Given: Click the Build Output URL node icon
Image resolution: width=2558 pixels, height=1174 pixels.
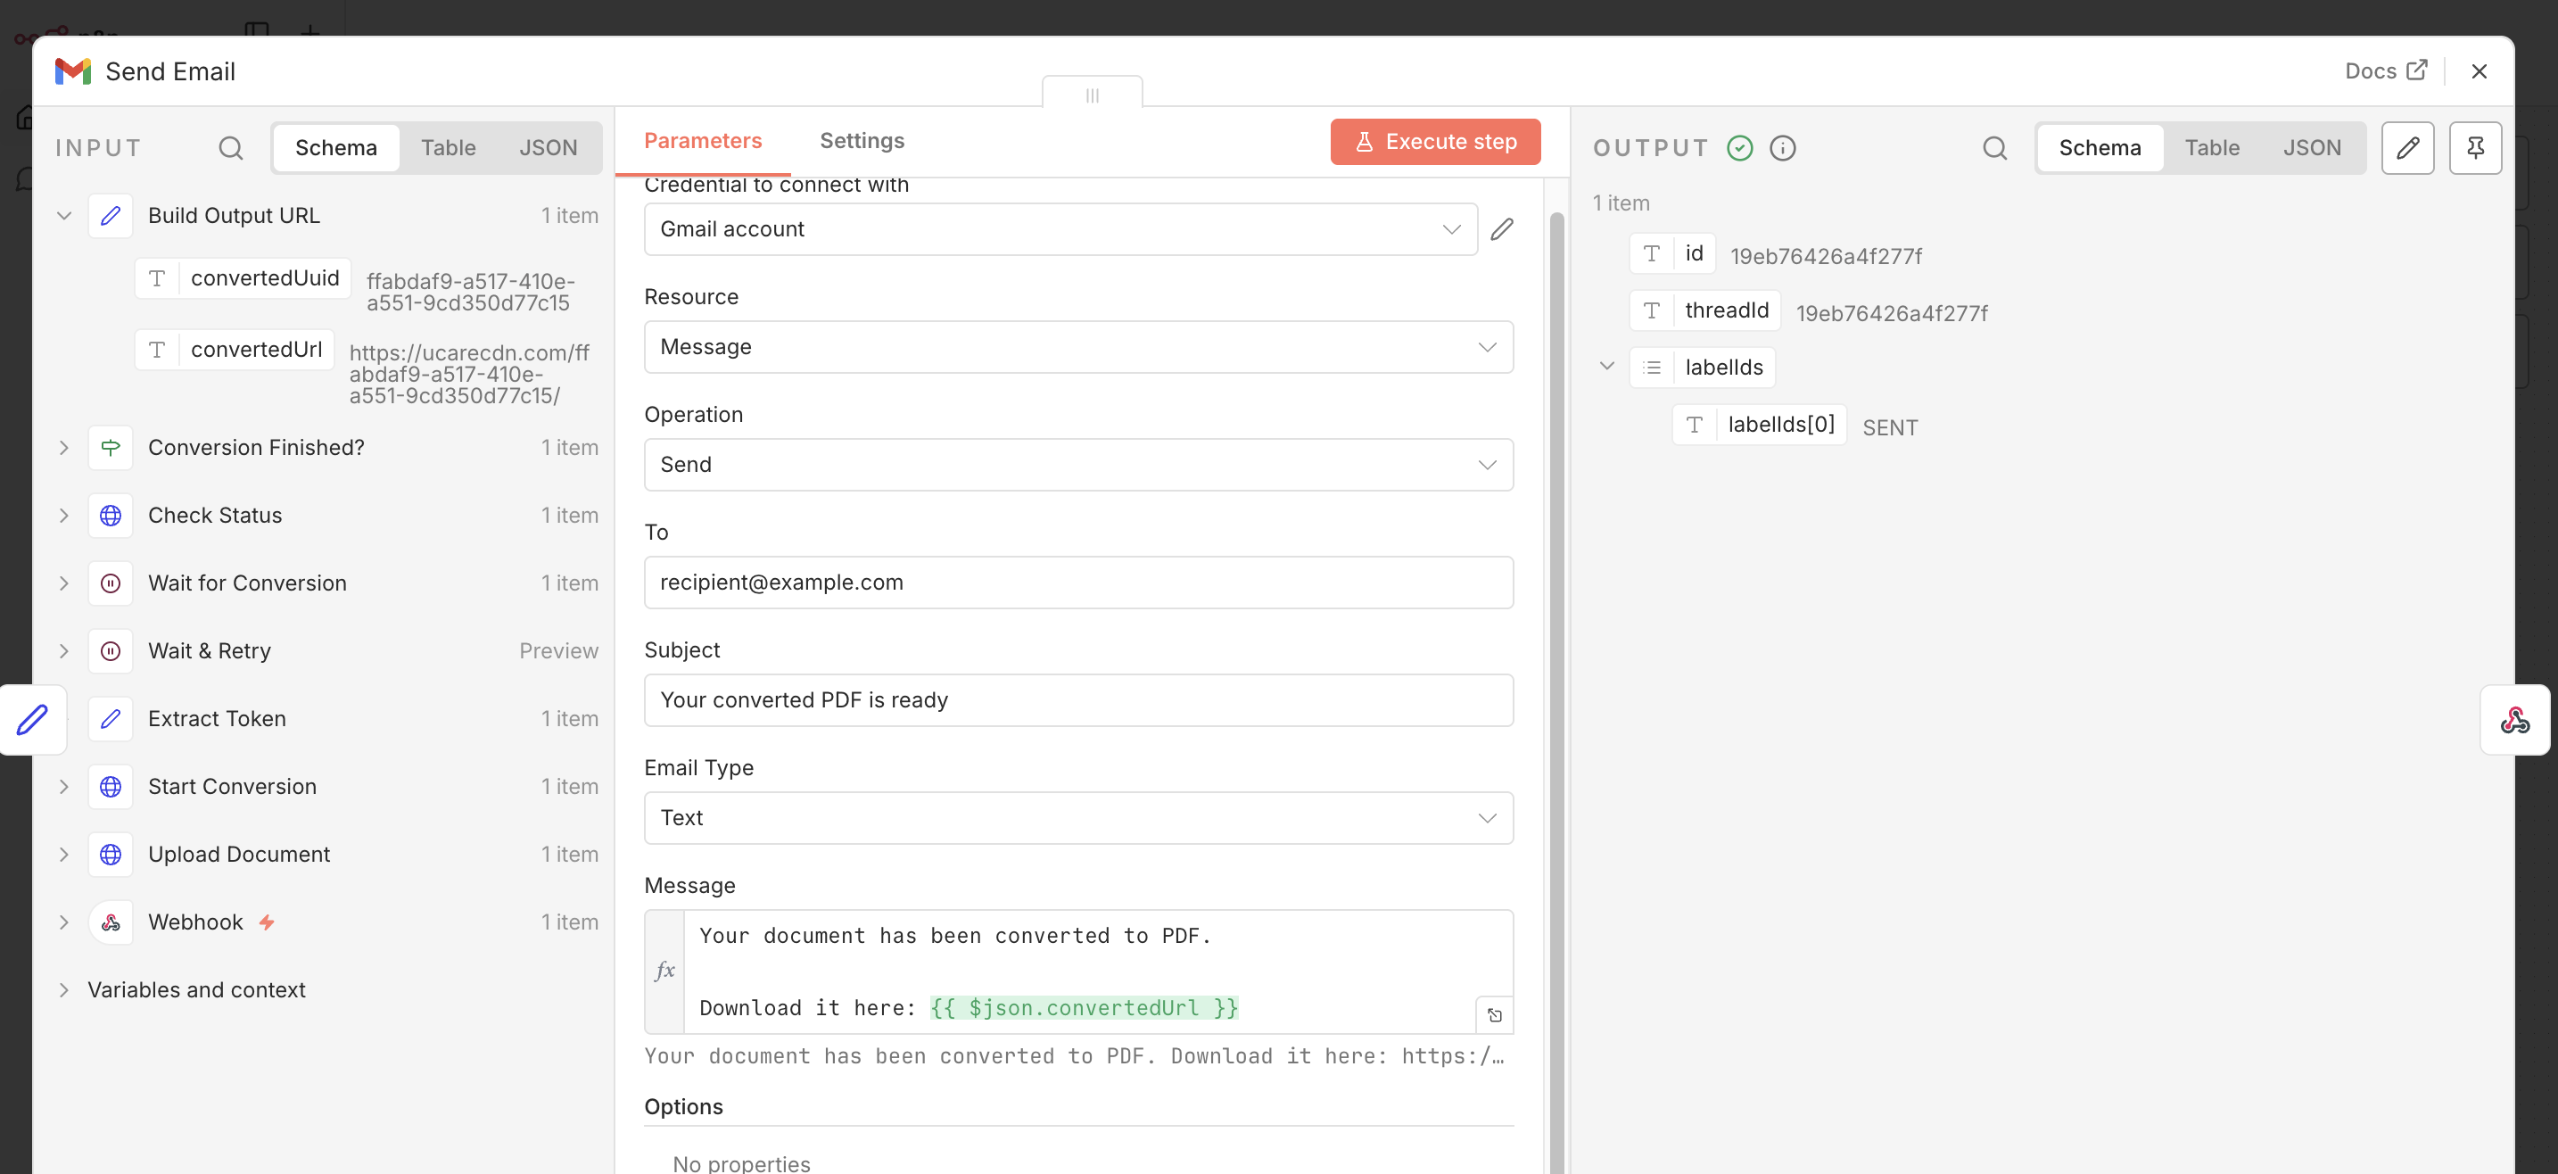Looking at the screenshot, I should point(111,216).
